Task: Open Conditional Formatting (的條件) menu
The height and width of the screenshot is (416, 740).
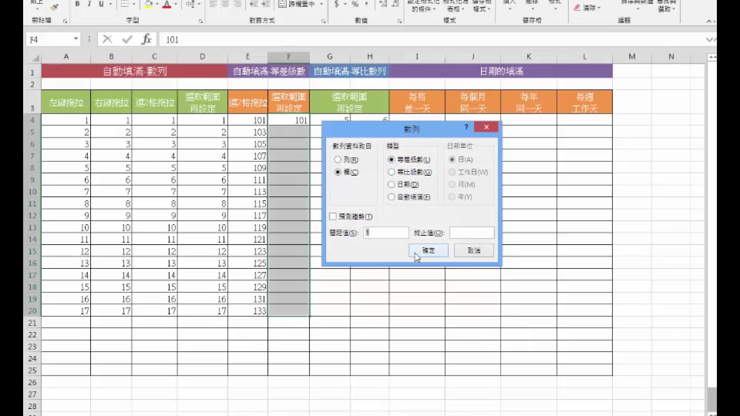Action: 423,6
